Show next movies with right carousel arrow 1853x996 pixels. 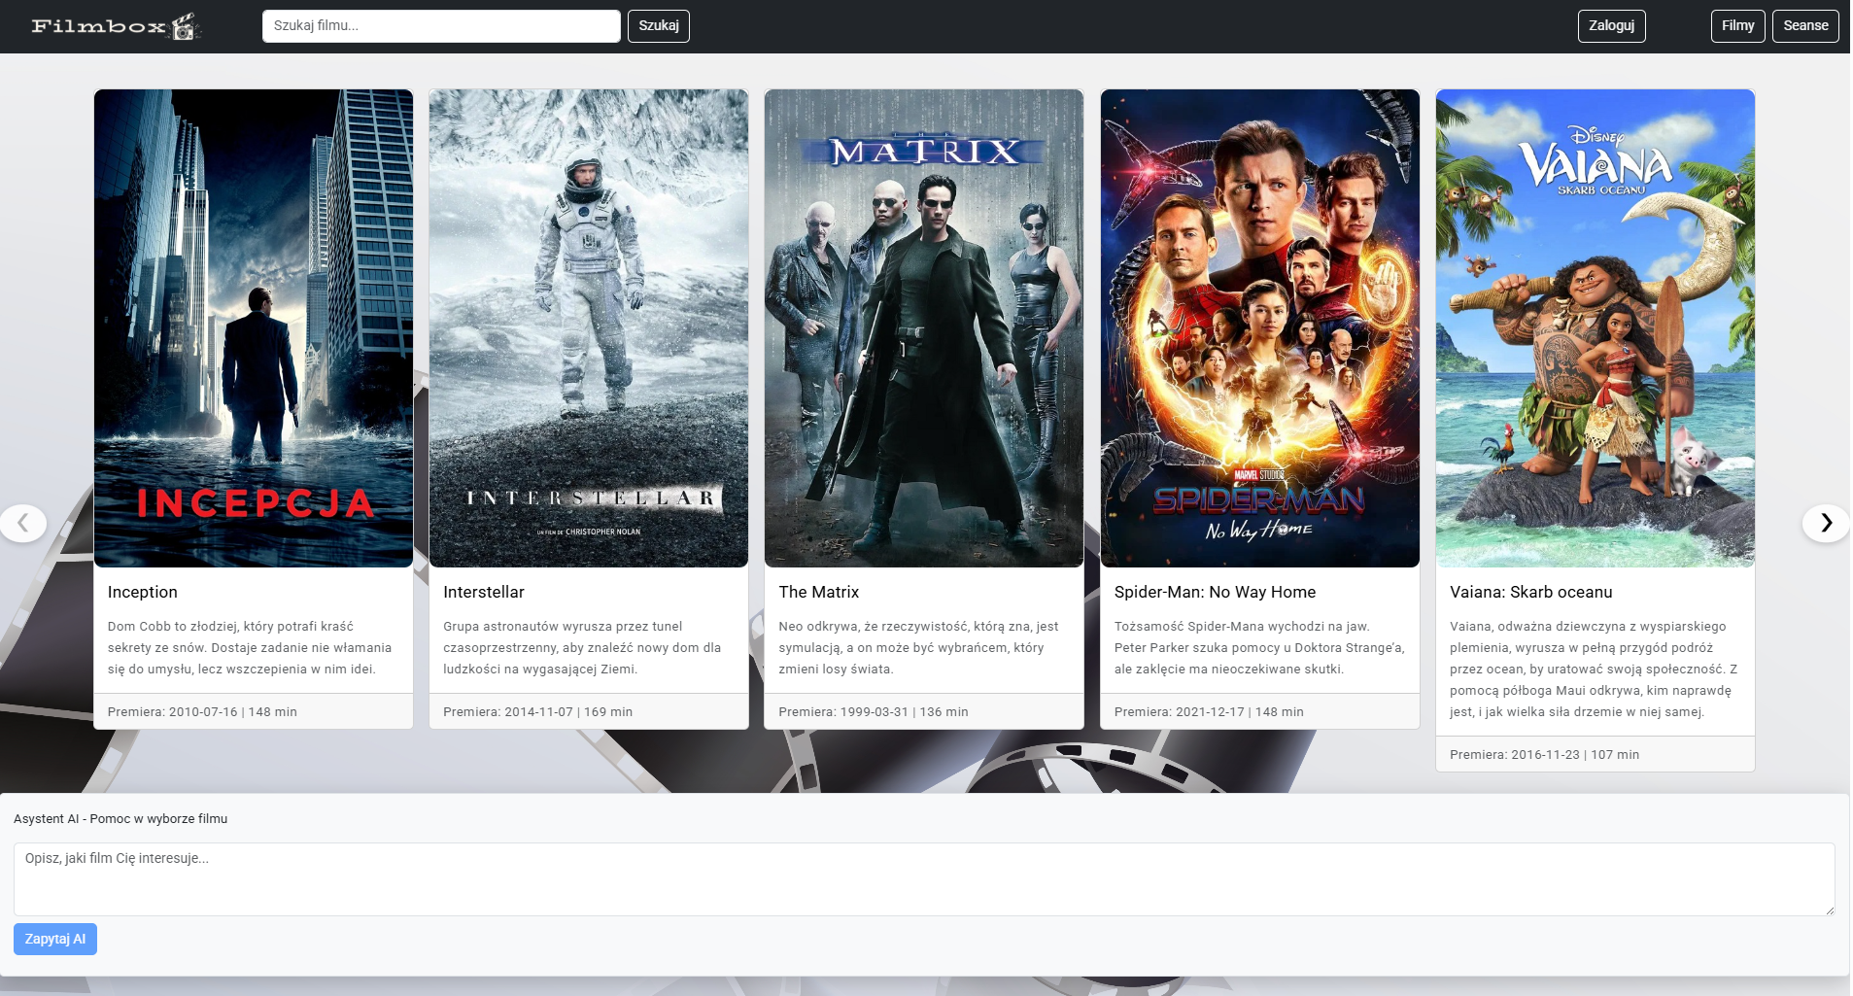1826,523
